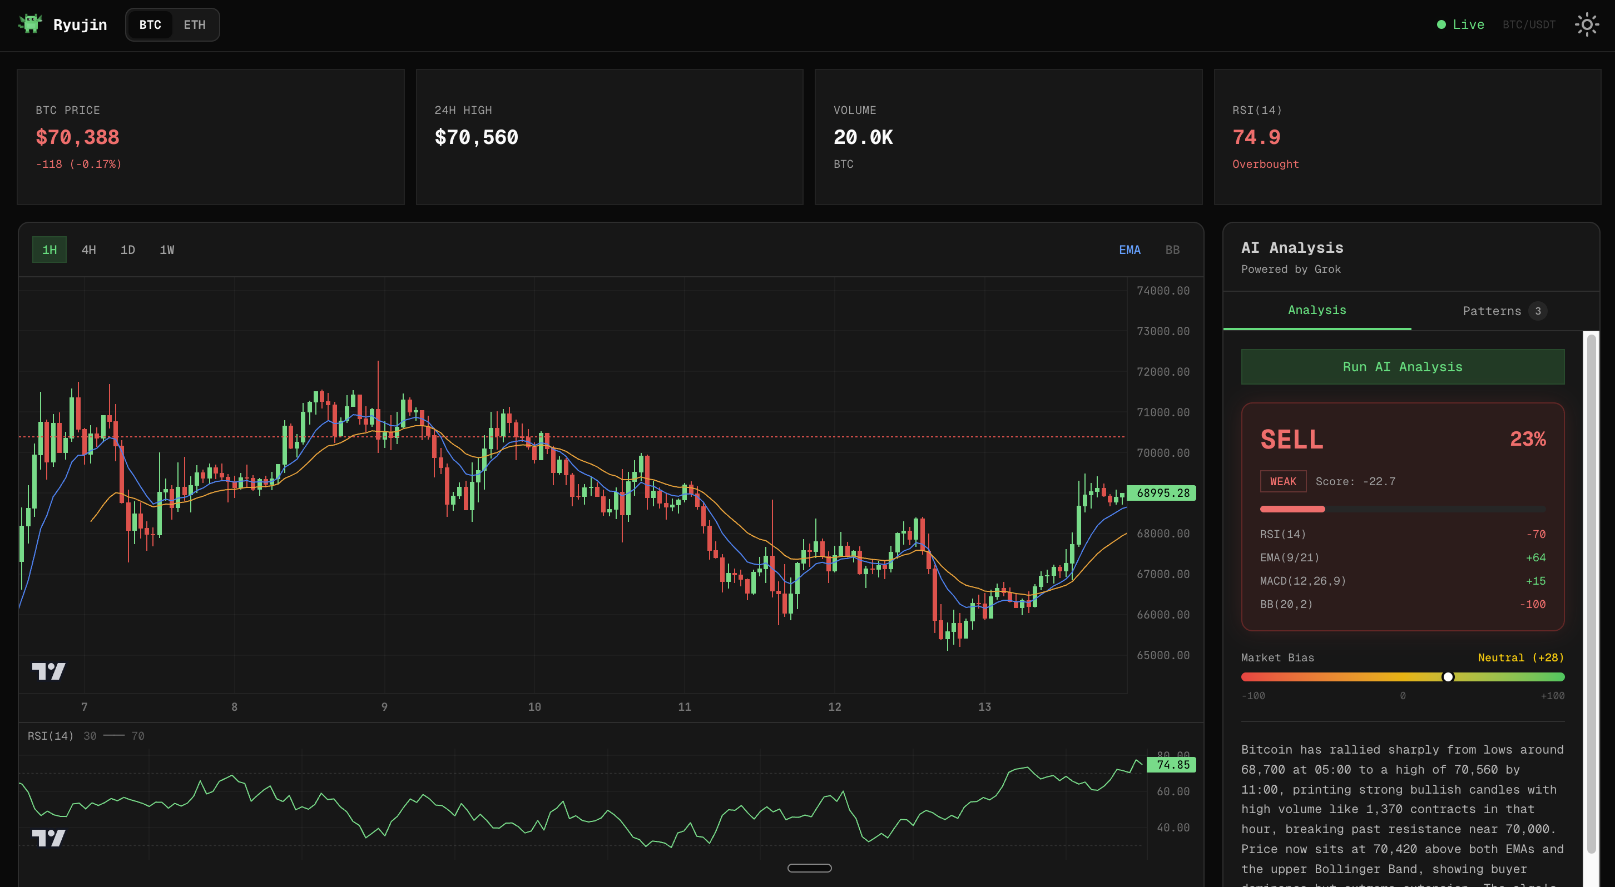Switch to the 1W timeframe
Screen dimensions: 1615x887
click(167, 250)
